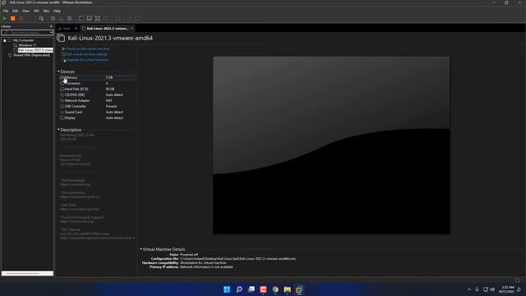526x296 pixels.
Task: Close the Library panel
Action: point(51,26)
